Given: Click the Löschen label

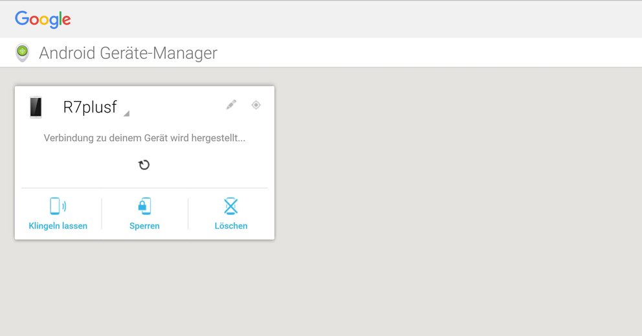Looking at the screenshot, I should click(231, 226).
